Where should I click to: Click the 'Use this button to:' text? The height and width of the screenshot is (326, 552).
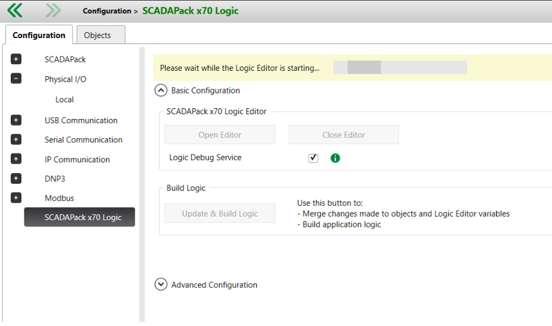[x=330, y=203]
